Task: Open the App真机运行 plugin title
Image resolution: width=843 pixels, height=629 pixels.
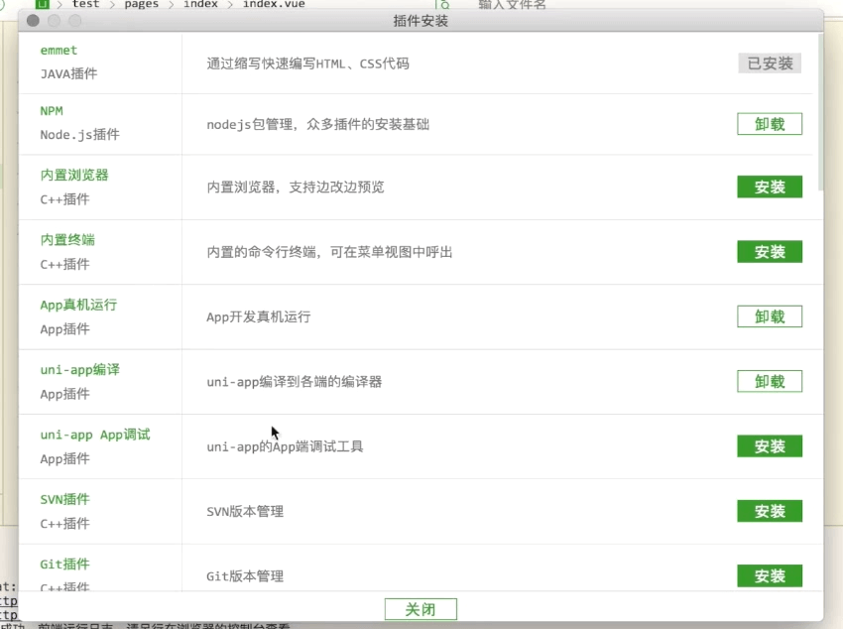Action: click(78, 305)
